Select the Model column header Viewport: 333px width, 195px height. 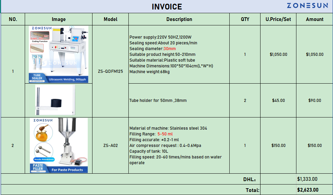click(110, 19)
